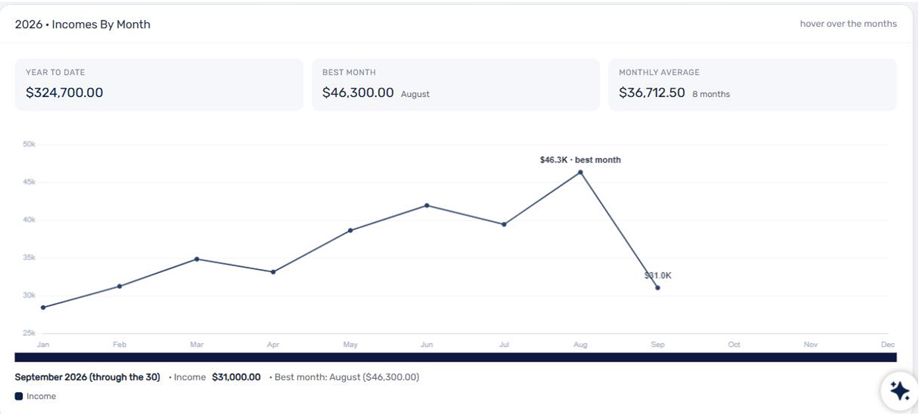Click the dark blue timeline bar
This screenshot has width=920, height=415.
pyautogui.click(x=456, y=357)
